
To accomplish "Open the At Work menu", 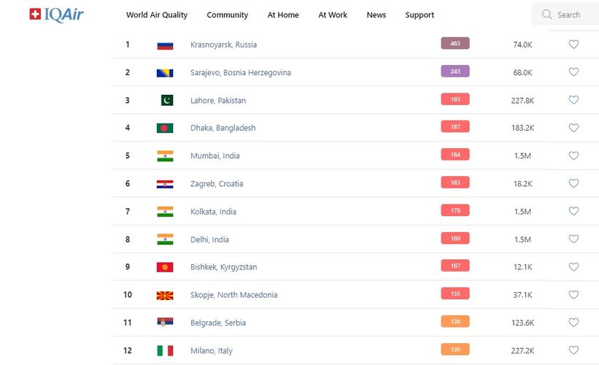I will [x=333, y=15].
